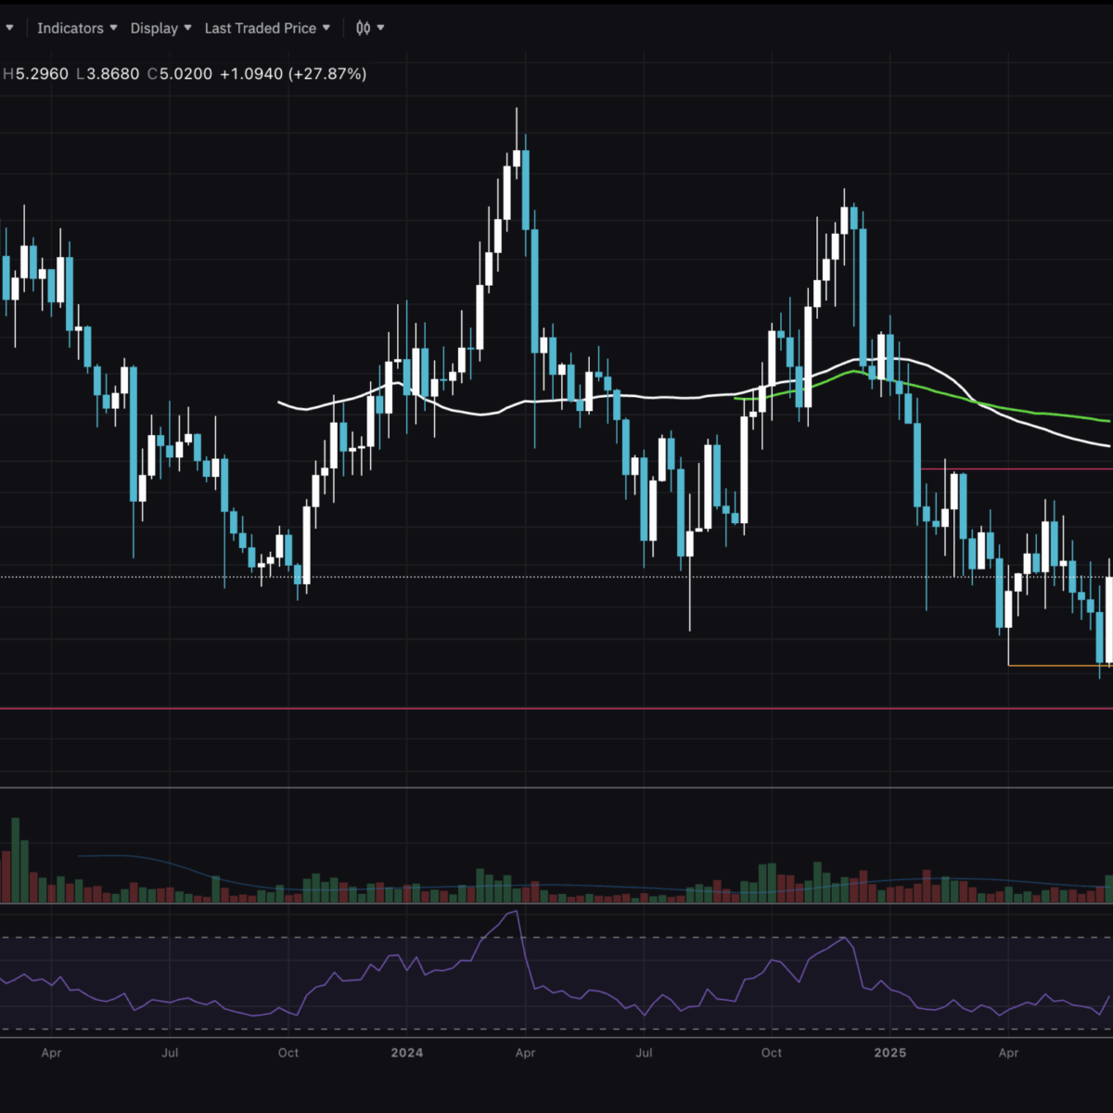Open the candlestick chart type selector
The image size is (1113, 1113).
coord(370,28)
